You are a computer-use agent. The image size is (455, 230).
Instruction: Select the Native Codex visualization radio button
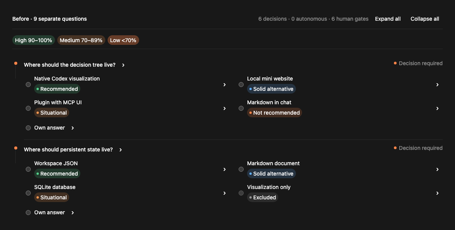(28, 84)
